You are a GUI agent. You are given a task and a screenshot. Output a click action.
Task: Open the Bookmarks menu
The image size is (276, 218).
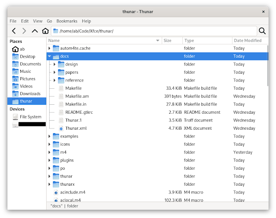67,21
